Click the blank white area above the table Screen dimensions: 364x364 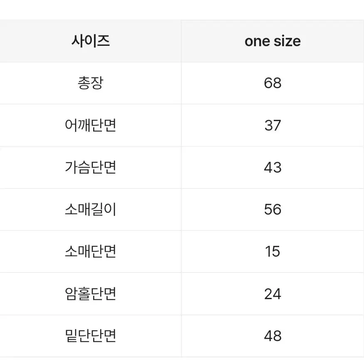(x=182, y=10)
